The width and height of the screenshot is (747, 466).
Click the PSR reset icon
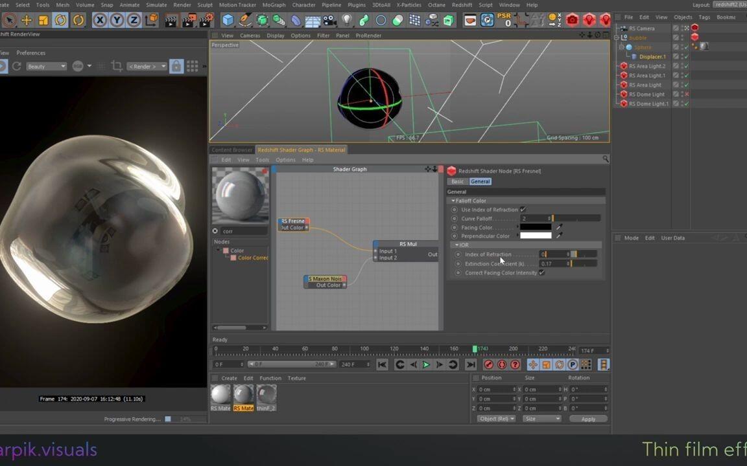(504, 20)
